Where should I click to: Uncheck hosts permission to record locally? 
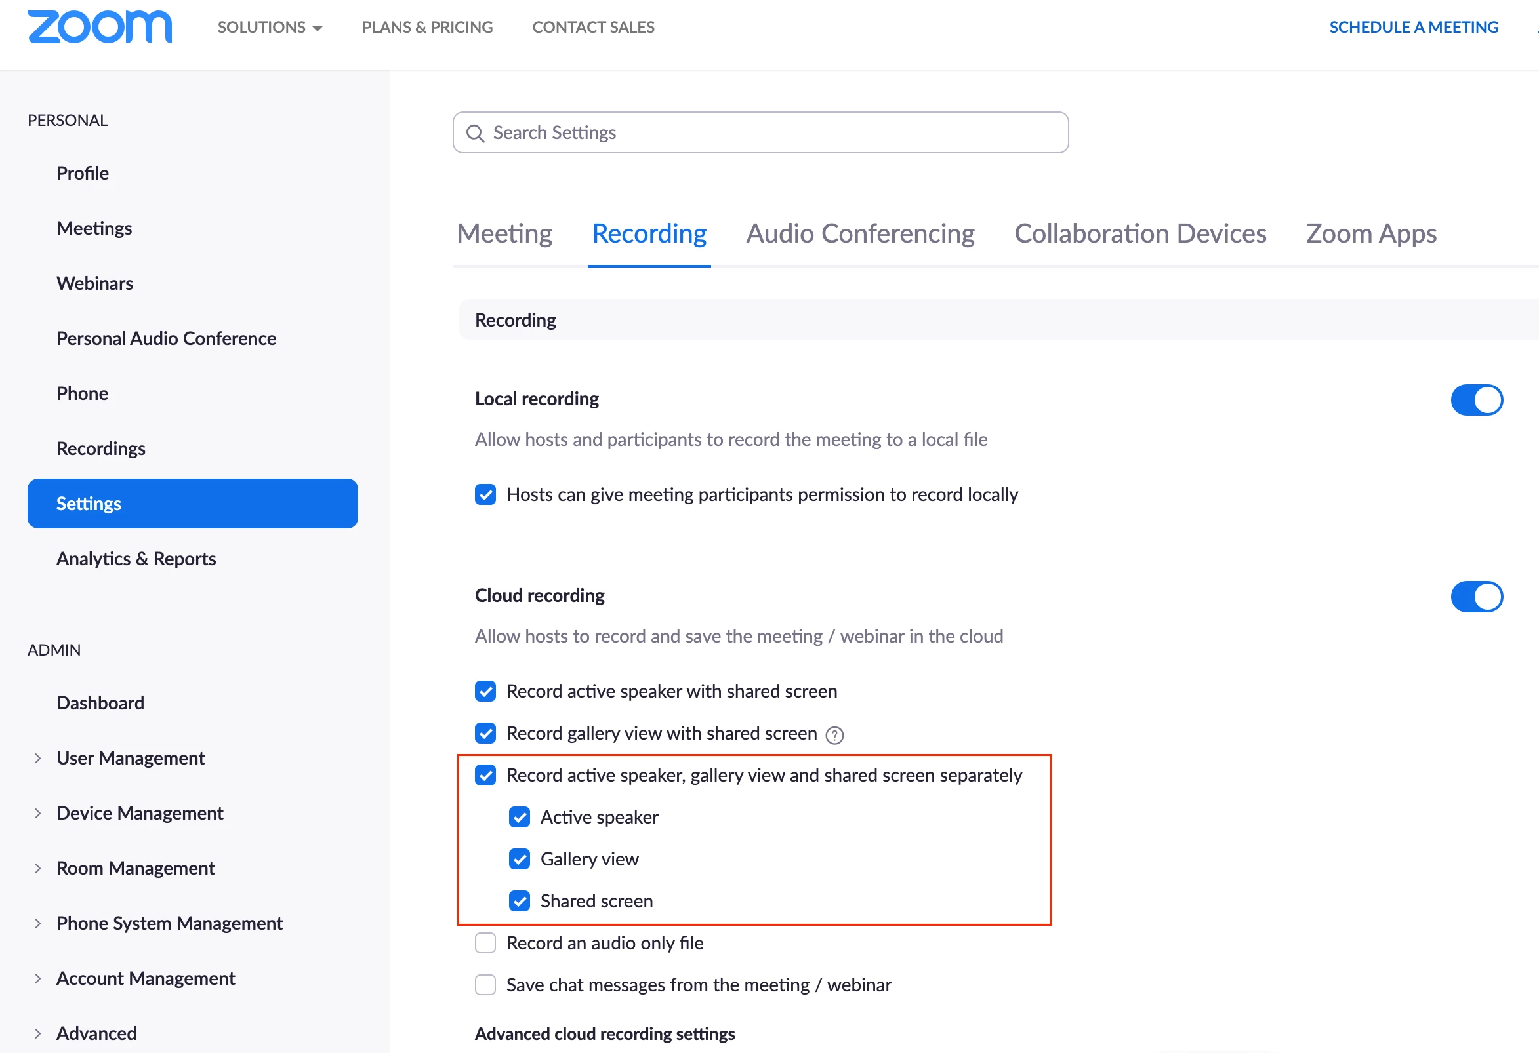pyautogui.click(x=485, y=494)
